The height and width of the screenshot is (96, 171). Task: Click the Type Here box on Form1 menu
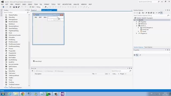56,20
